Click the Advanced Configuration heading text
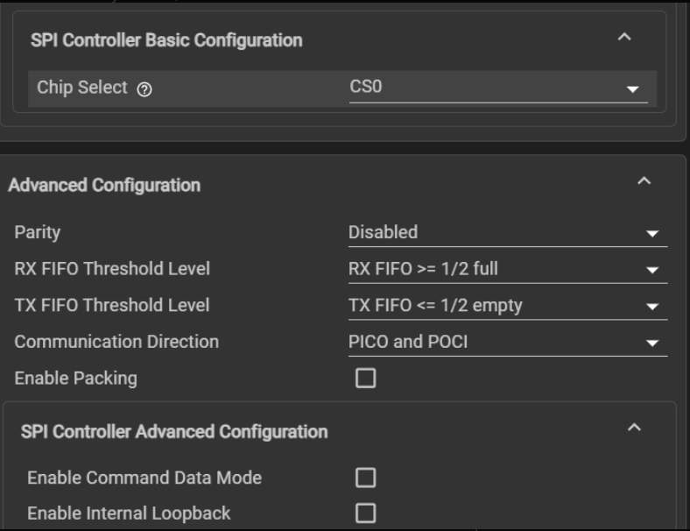The width and height of the screenshot is (690, 531). pyautogui.click(x=104, y=185)
